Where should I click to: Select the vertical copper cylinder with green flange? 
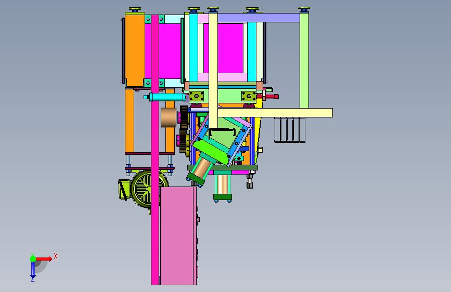[x=223, y=186]
